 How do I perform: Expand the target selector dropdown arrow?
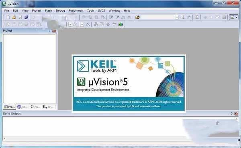coord(70,24)
